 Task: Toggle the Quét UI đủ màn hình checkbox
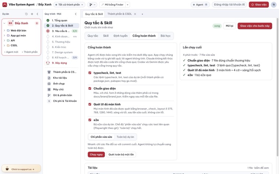coord(90,104)
